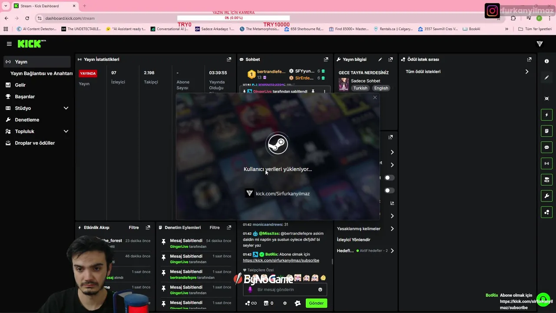
Task: Pop out the Yayın bilgisi panel
Action: click(391, 60)
